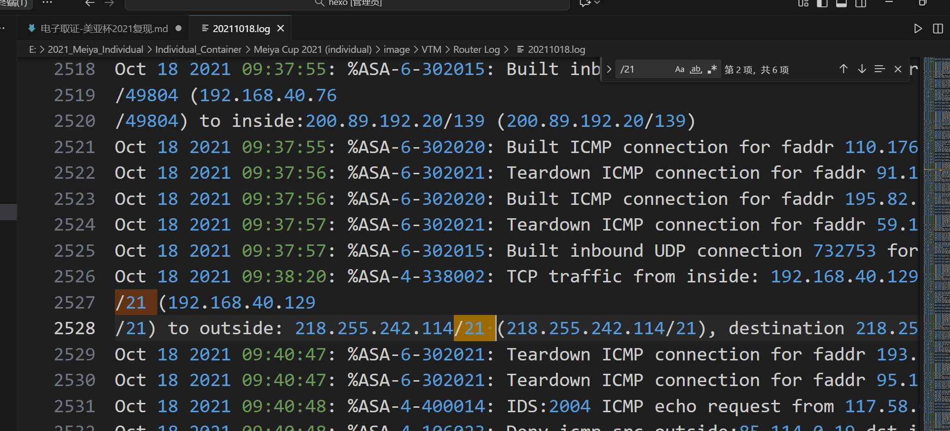This screenshot has height=431, width=950.
Task: Toggle Match Whole Word in find widget
Action: pos(695,70)
